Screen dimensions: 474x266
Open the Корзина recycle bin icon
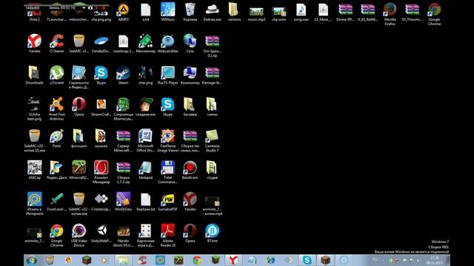(x=190, y=12)
